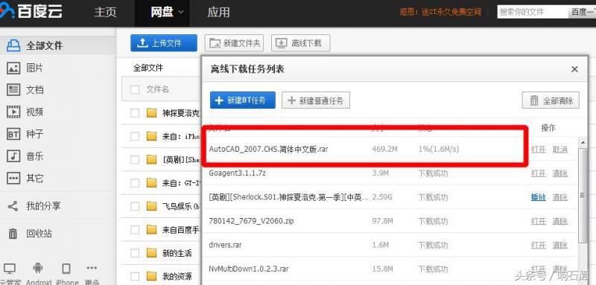
Task: Clear the drivers.rar task
Action: point(560,245)
